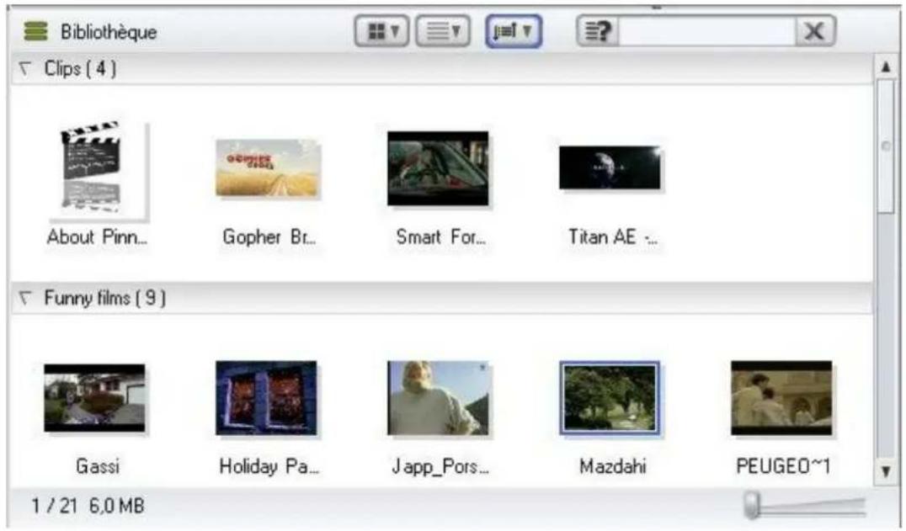Click the 'Mazdahi' caption text

coord(612,466)
